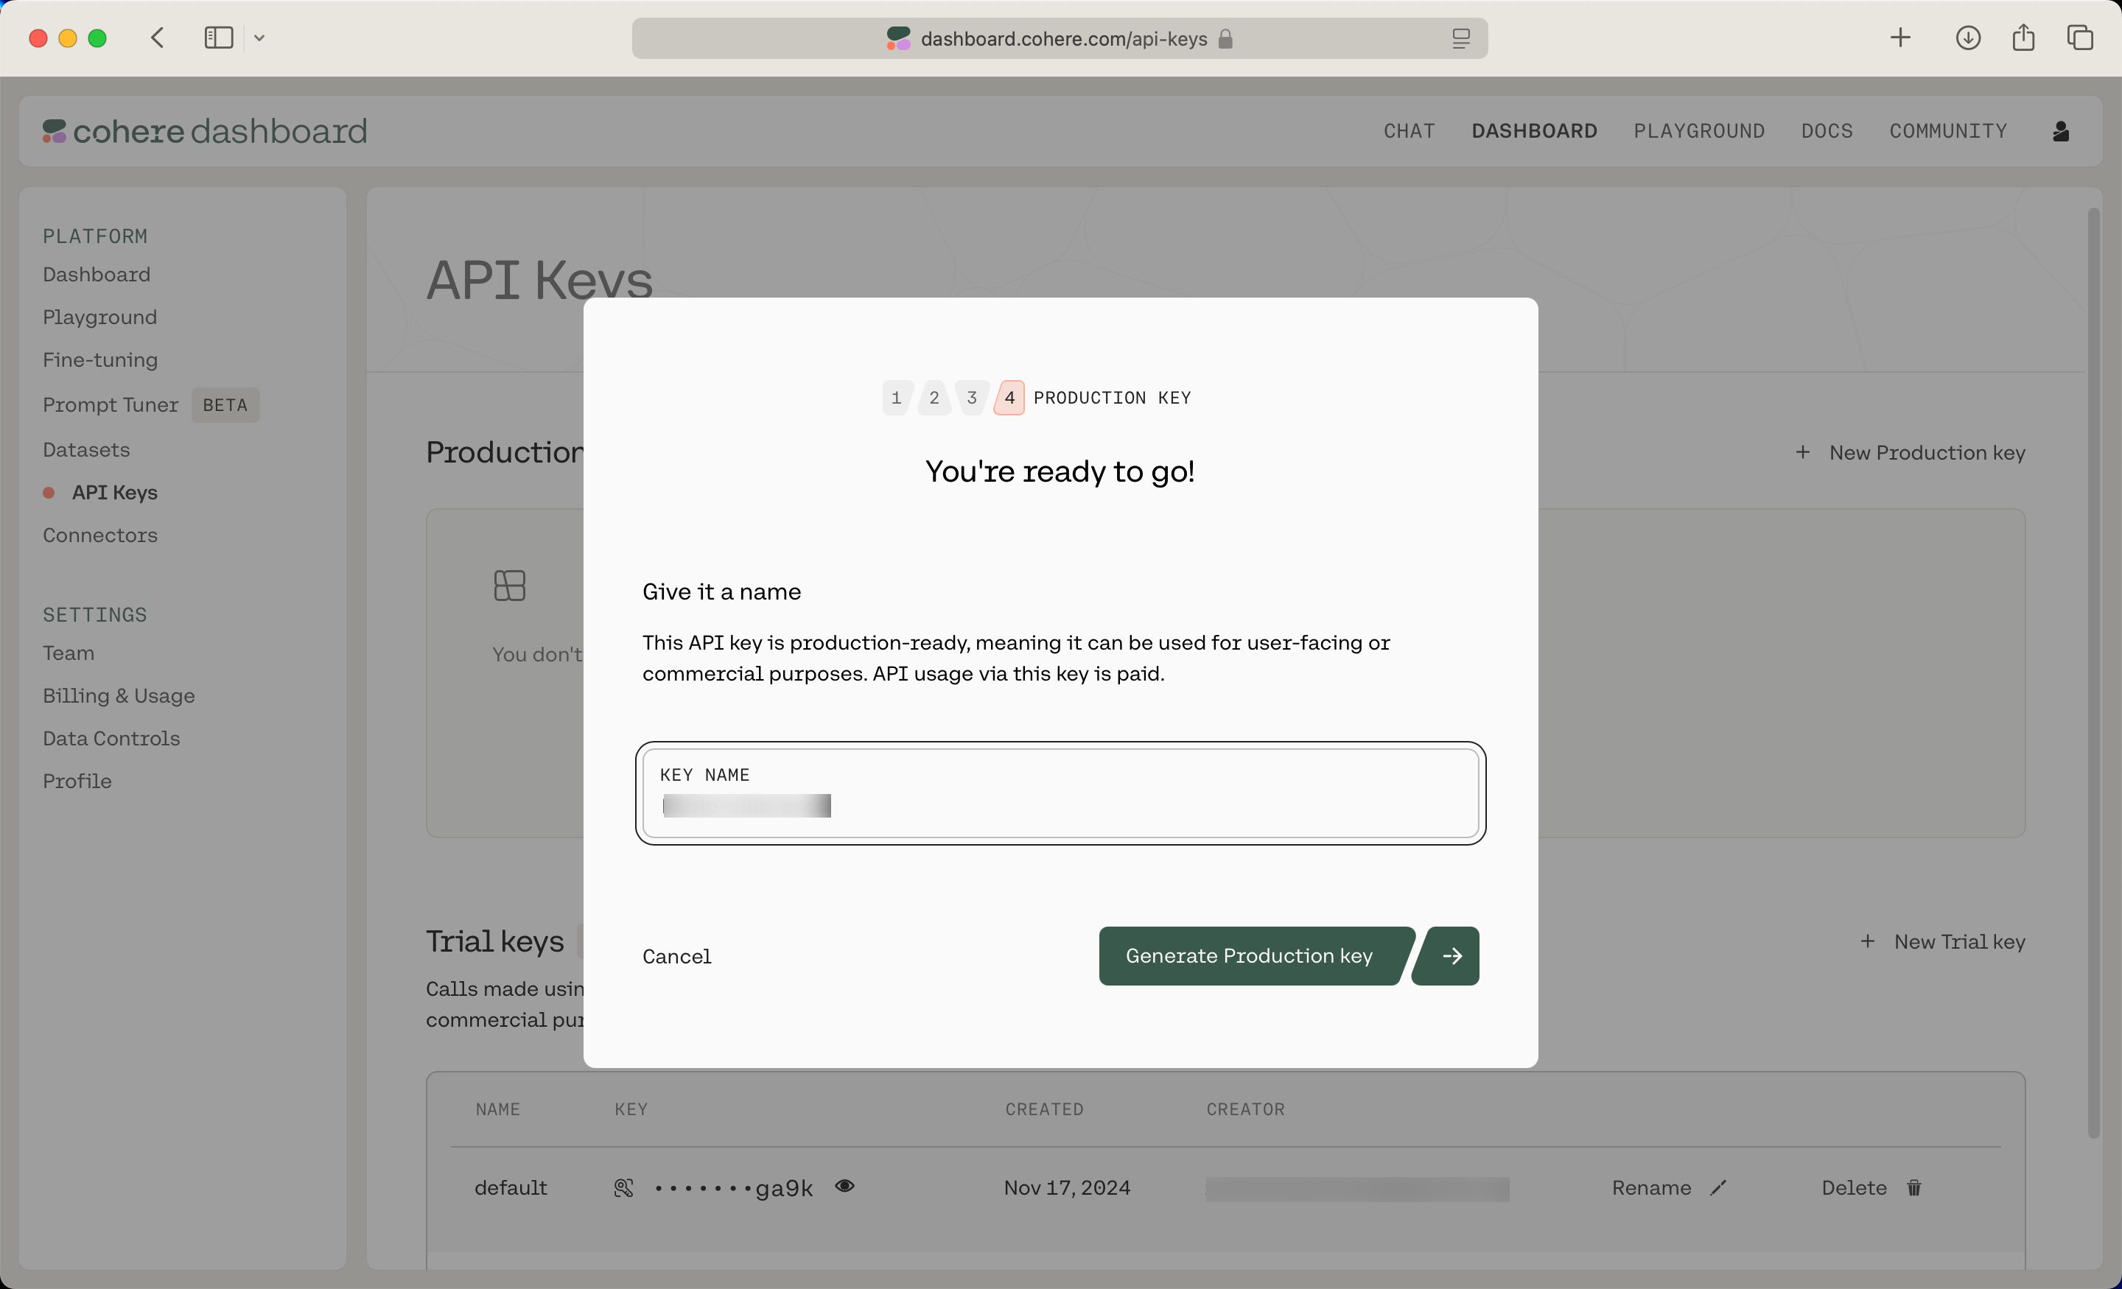Screen dimensions: 2122x1289
Task: Click the address bar URL
Action: click(x=1064, y=39)
